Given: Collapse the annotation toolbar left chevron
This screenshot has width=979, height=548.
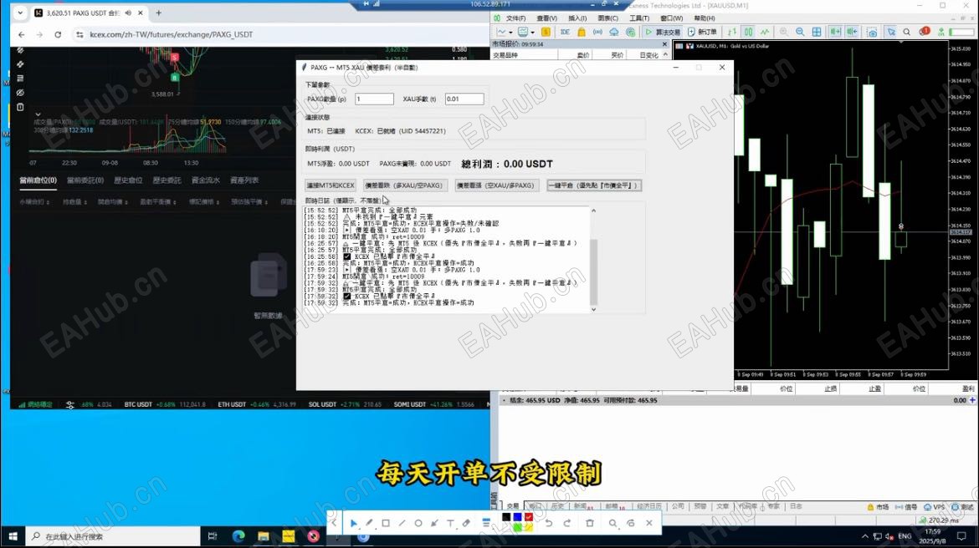Looking at the screenshot, I should click(334, 523).
